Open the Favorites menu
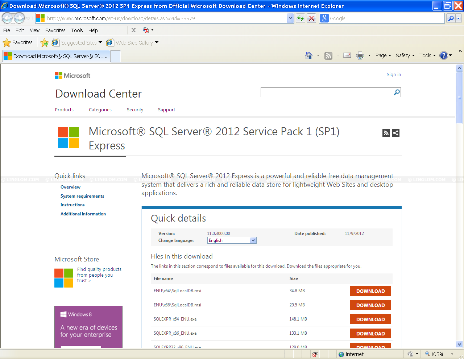This screenshot has width=464, height=359. 55,30
